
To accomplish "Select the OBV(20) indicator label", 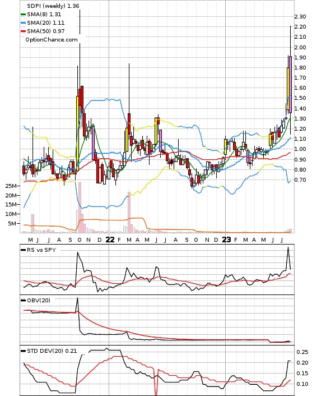I will coord(39,300).
